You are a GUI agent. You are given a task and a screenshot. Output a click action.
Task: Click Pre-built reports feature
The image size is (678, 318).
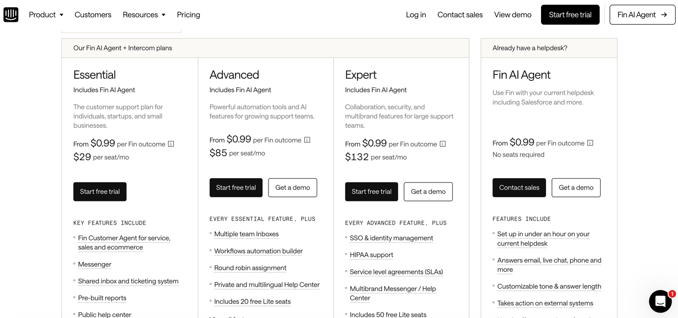tap(102, 298)
